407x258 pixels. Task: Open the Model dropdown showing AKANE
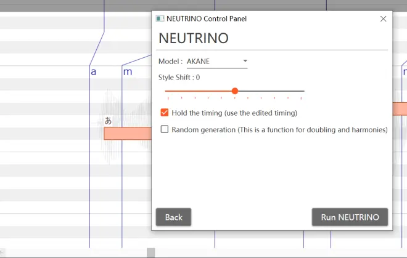click(217, 62)
